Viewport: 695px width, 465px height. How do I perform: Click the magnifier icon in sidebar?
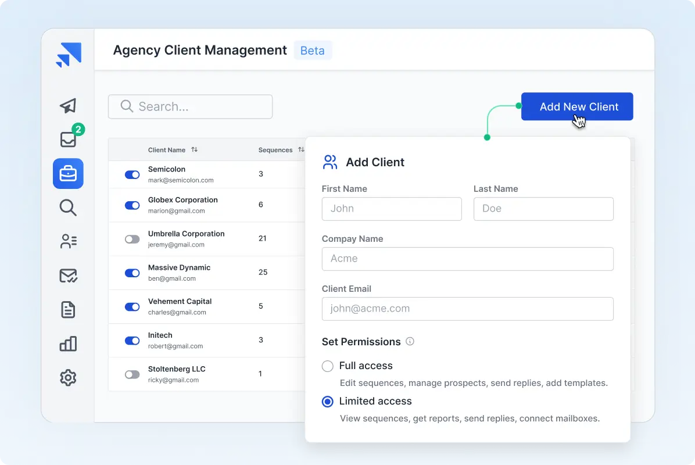click(68, 208)
